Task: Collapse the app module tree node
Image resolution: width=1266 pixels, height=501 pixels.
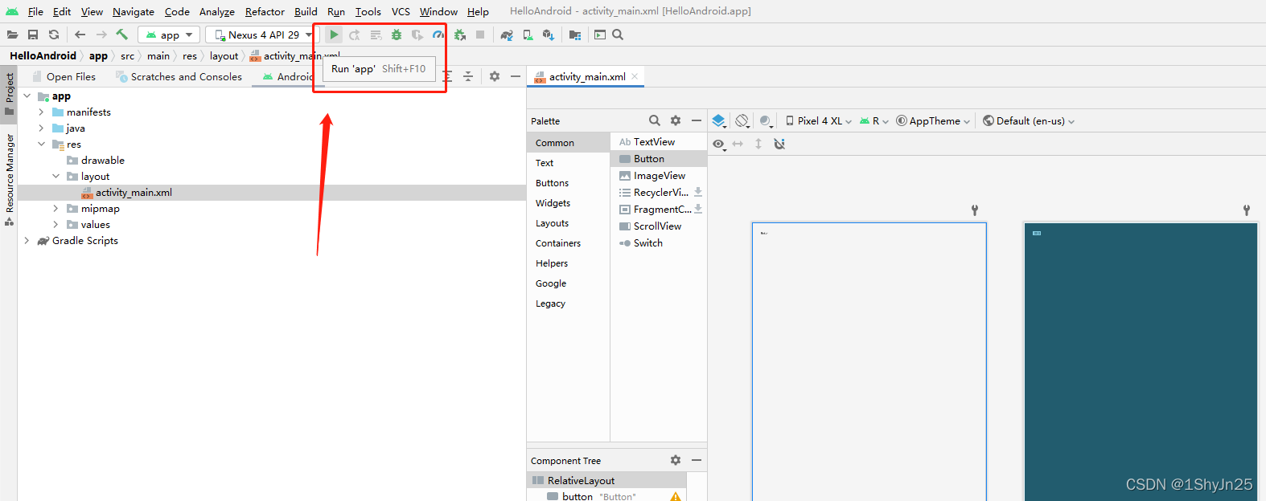Action: pyautogui.click(x=27, y=96)
